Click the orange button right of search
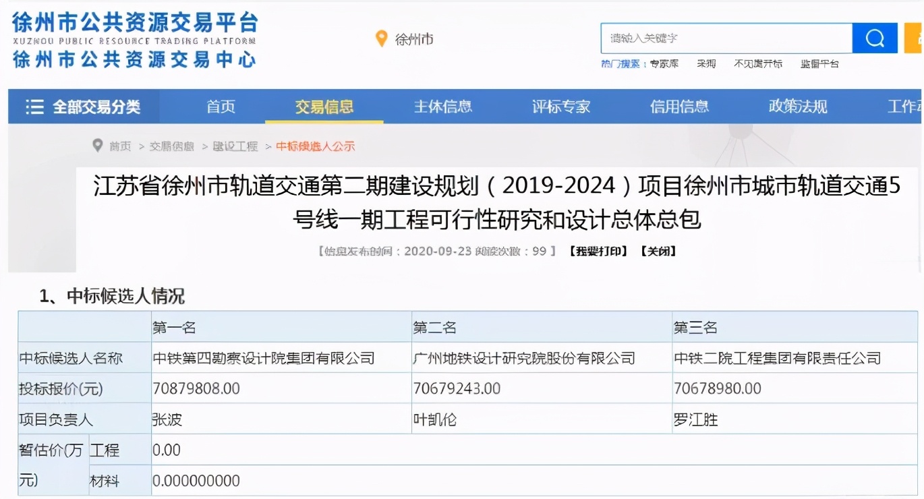 click(913, 38)
